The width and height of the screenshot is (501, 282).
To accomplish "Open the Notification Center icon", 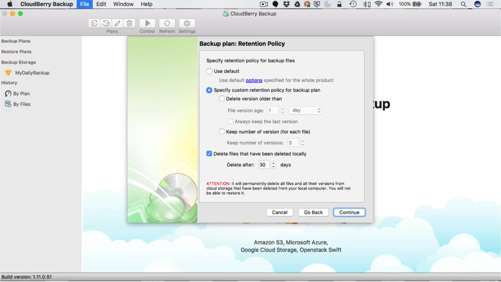I will tap(490, 4).
